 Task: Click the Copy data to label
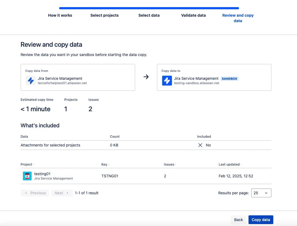(x=171, y=71)
